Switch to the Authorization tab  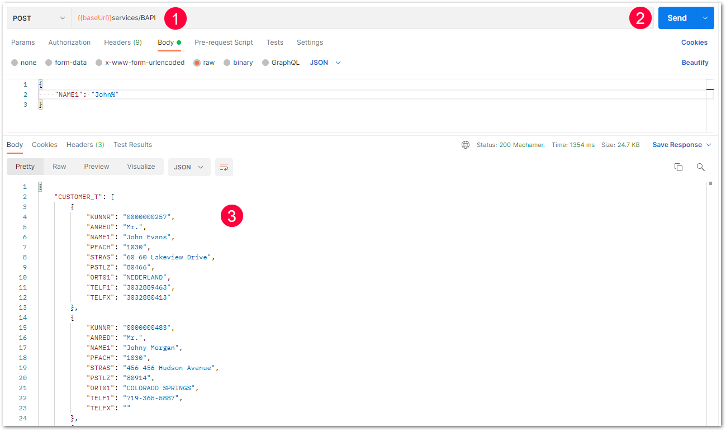click(x=69, y=42)
